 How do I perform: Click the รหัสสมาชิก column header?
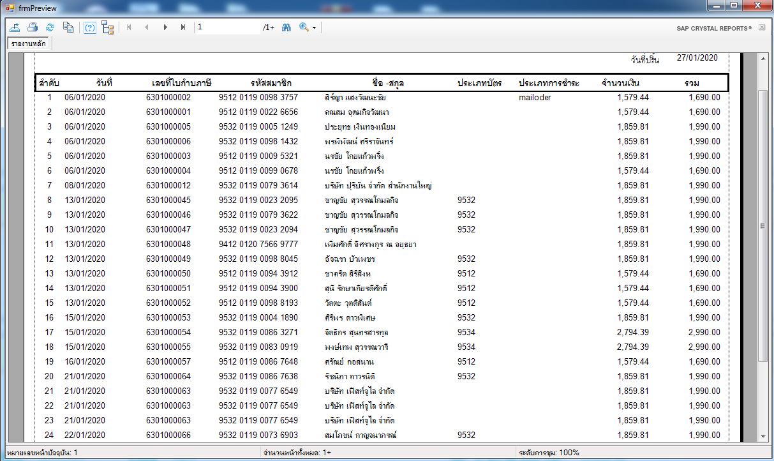[271, 83]
